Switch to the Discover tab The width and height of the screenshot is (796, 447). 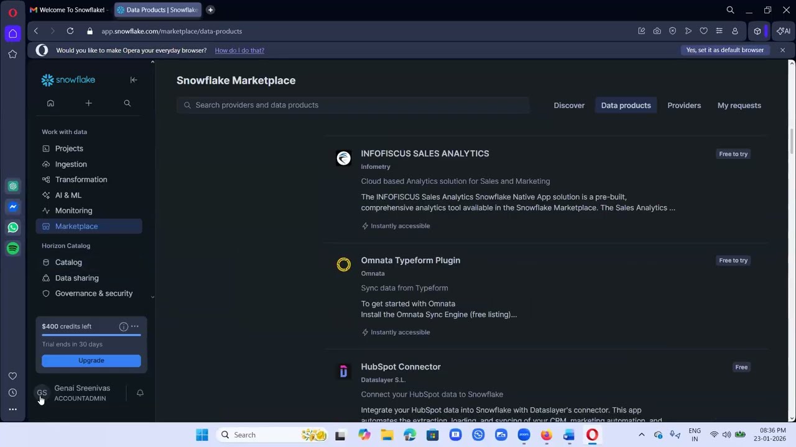click(x=569, y=106)
